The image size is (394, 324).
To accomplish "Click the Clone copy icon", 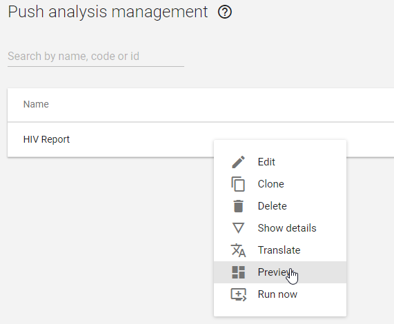I will (x=238, y=184).
